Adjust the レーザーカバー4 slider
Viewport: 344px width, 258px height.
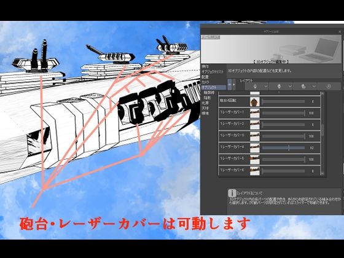(283, 148)
